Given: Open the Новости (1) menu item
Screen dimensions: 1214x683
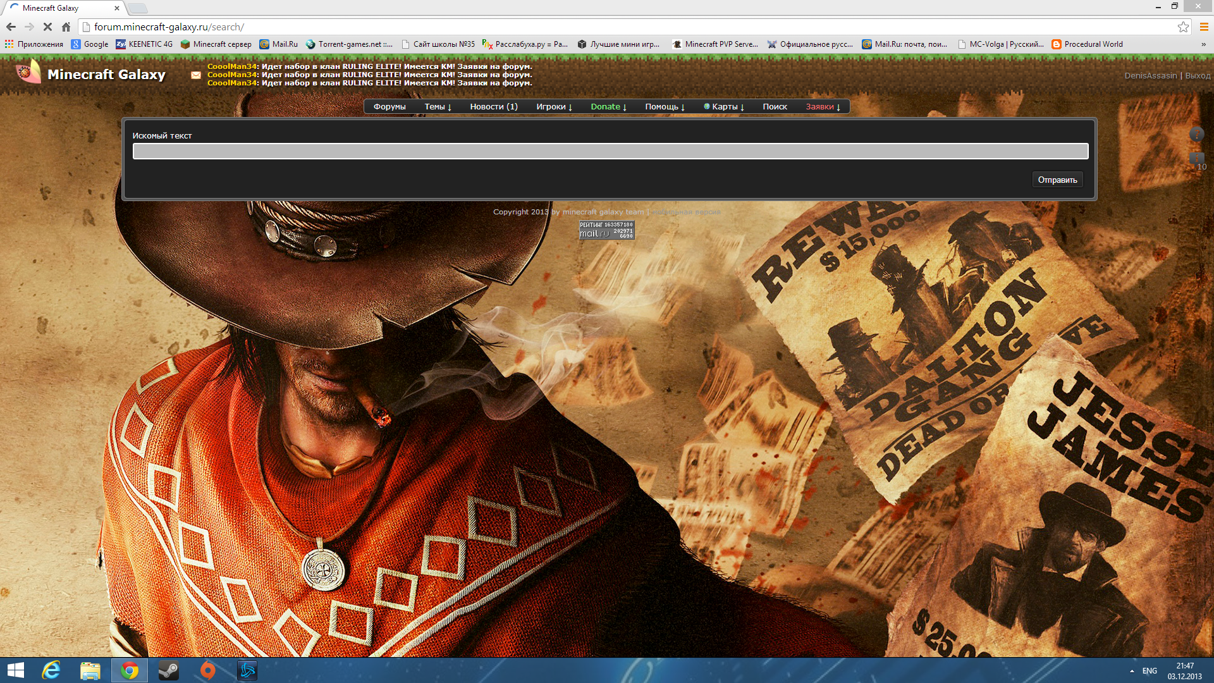Looking at the screenshot, I should coord(494,107).
